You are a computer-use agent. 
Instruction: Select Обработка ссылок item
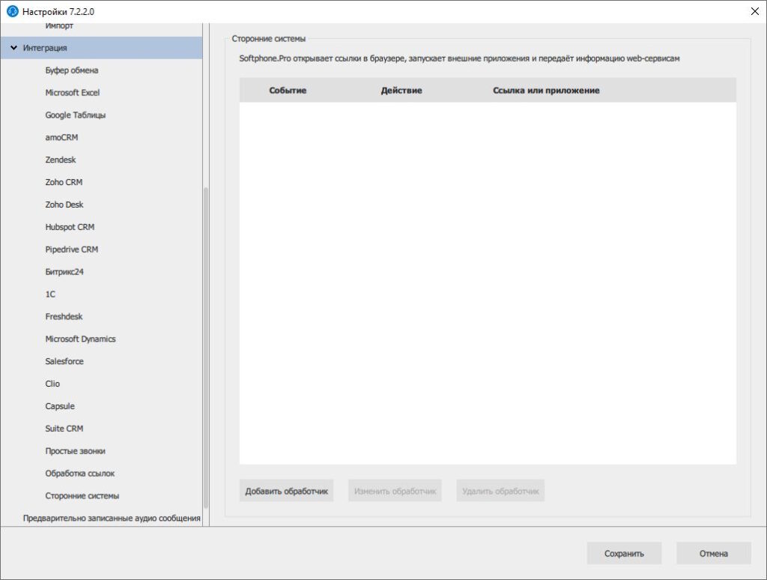coord(79,474)
